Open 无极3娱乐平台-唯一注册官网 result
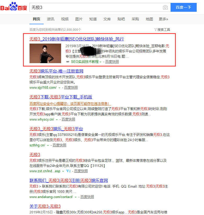 [x=56, y=71]
